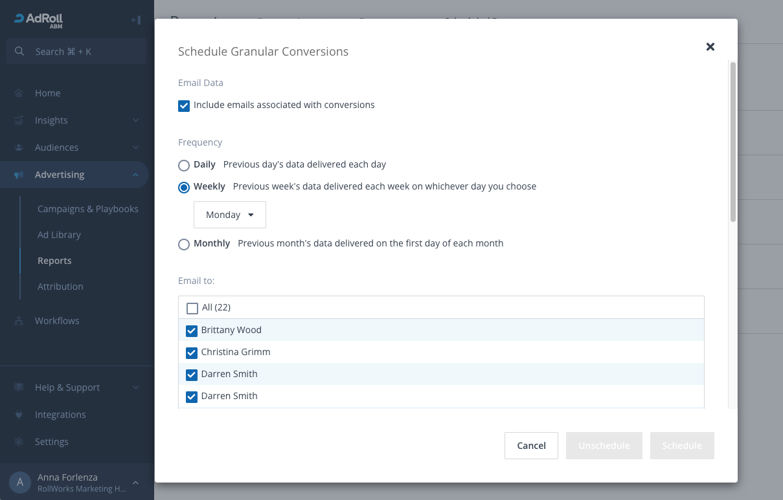The height and width of the screenshot is (500, 783).
Task: Uncheck Include emails associated with conversions
Action: [x=184, y=105]
